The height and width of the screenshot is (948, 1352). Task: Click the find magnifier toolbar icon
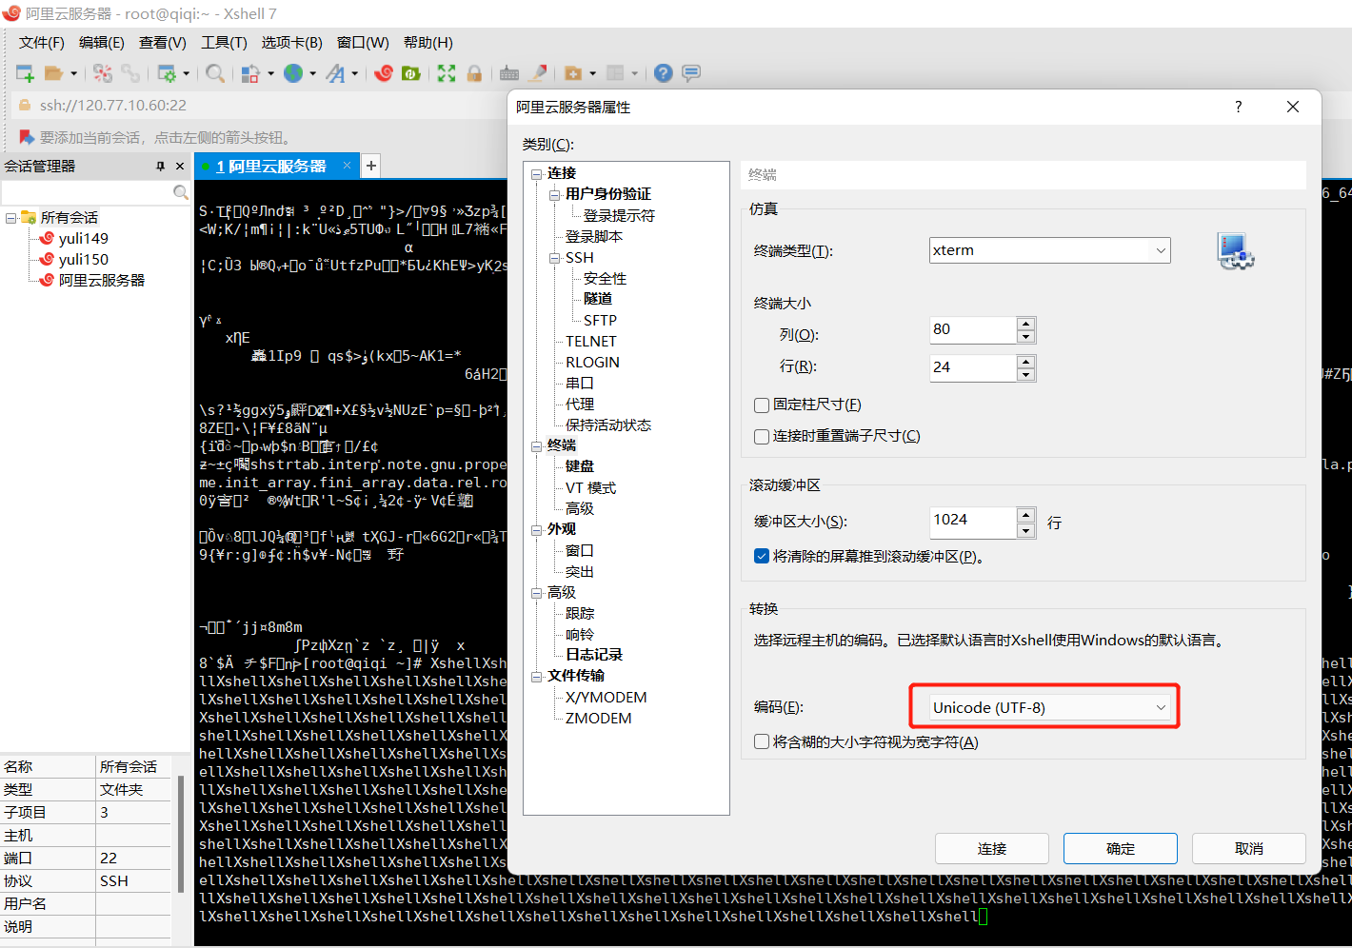pyautogui.click(x=215, y=73)
